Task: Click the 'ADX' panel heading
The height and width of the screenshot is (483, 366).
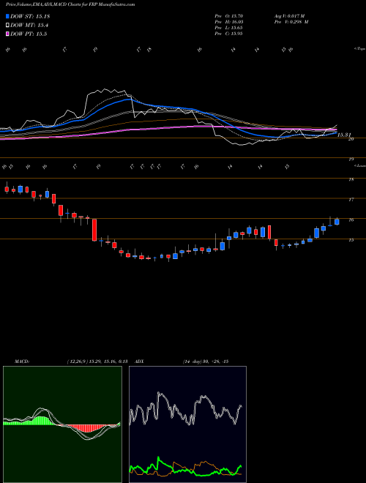Action: tap(139, 362)
